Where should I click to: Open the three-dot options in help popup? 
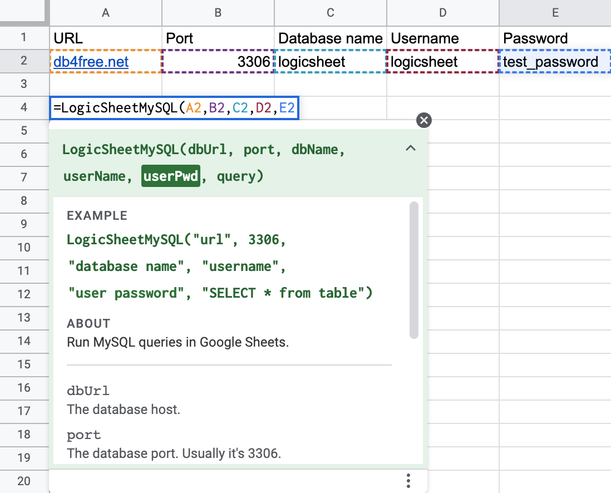pyautogui.click(x=408, y=480)
